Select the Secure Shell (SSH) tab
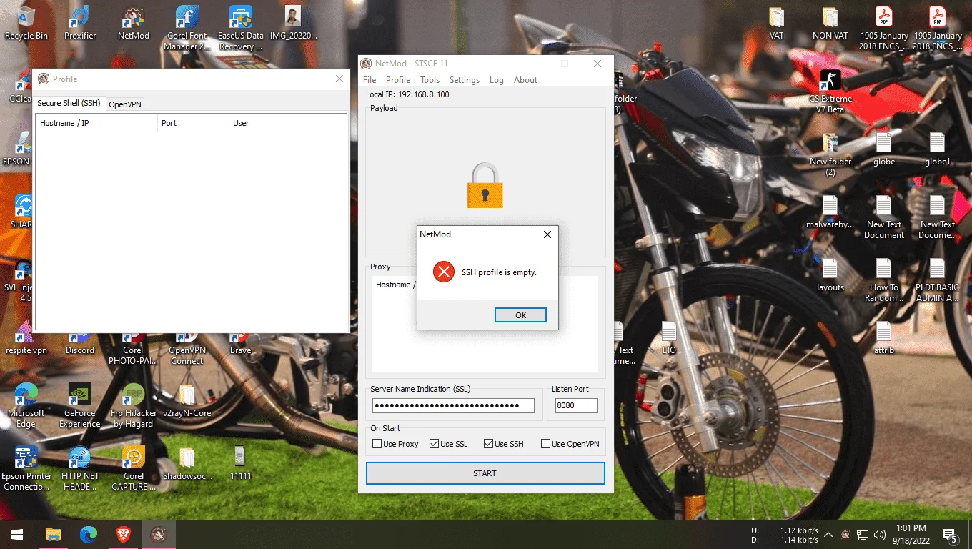Viewport: 972px width, 549px height. coord(69,103)
